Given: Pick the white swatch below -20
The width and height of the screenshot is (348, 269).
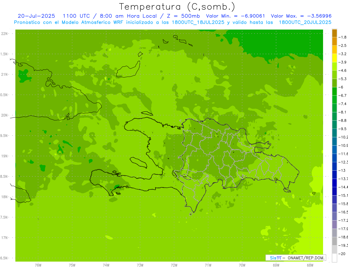Looking at the screenshot, I should click(334, 258).
